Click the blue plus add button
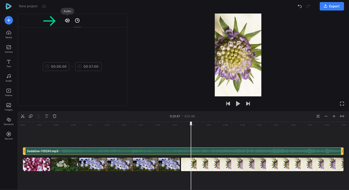The image size is (349, 190). point(9,20)
